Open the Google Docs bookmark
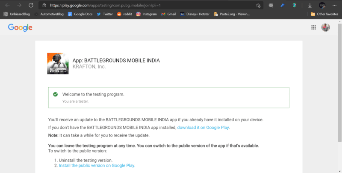The image size is (342, 173). coord(80,14)
